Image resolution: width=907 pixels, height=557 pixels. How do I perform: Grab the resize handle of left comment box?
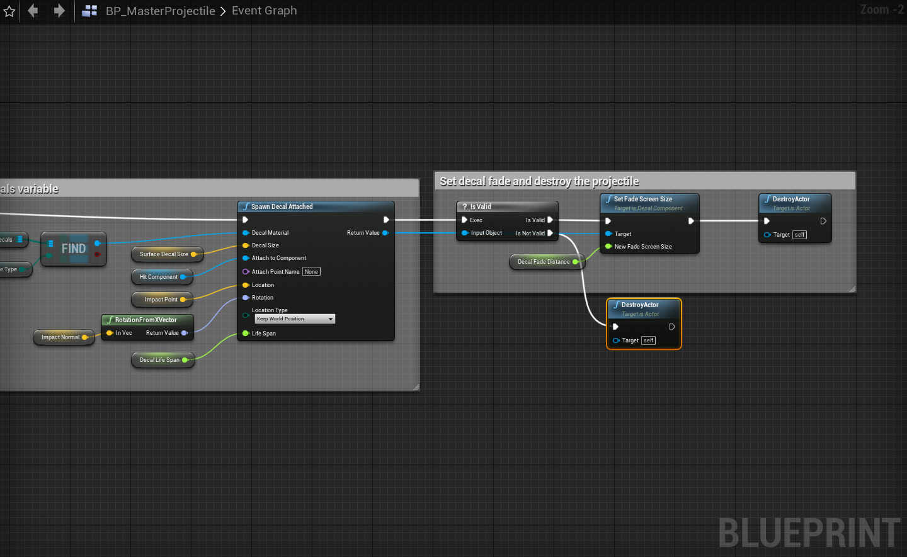[416, 387]
